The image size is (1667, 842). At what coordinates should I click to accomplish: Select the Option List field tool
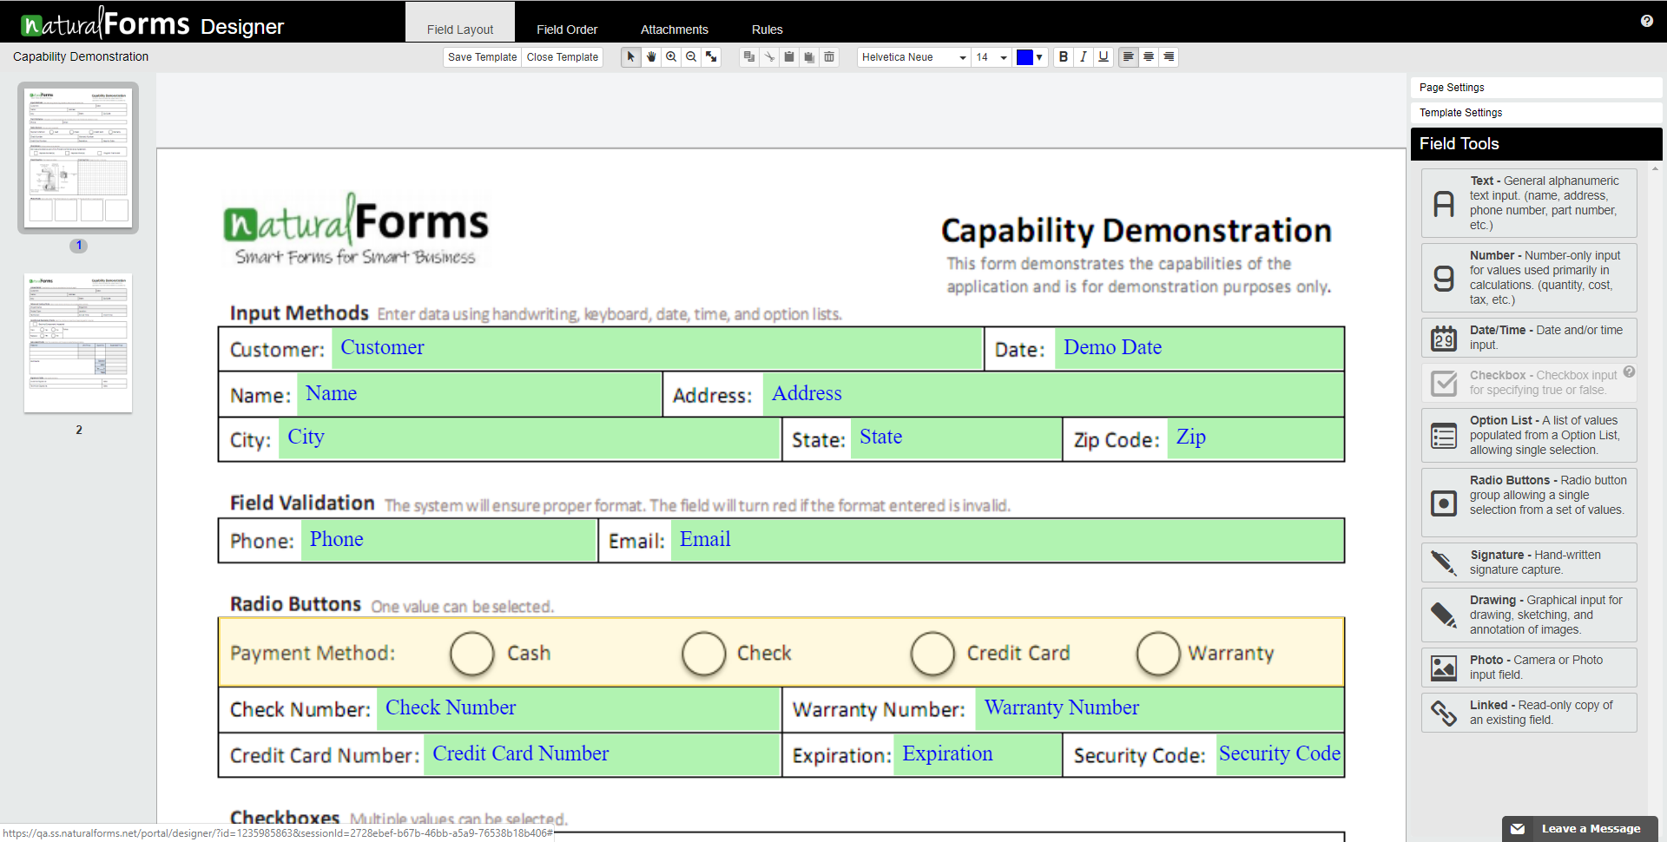[x=1529, y=435]
